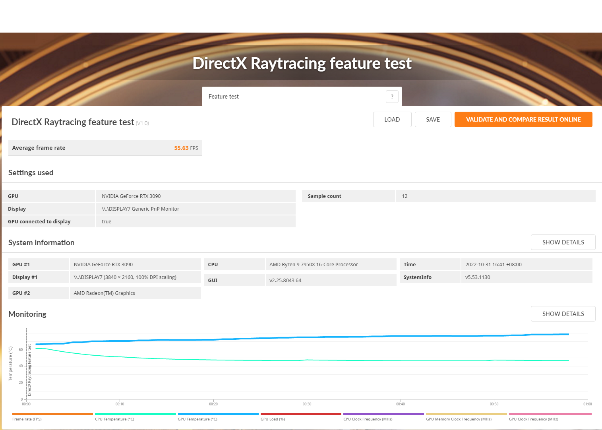Click the 55.63 FPS average frame rate value
This screenshot has width=602, height=430.
point(186,148)
